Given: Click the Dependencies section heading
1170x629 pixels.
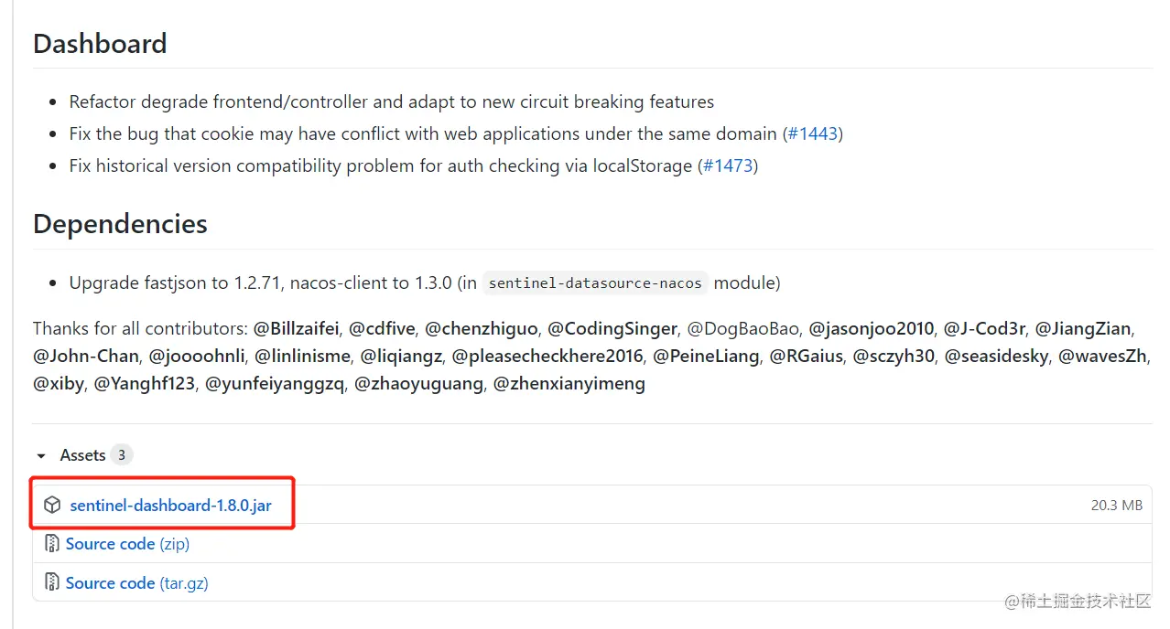Looking at the screenshot, I should tap(120, 224).
